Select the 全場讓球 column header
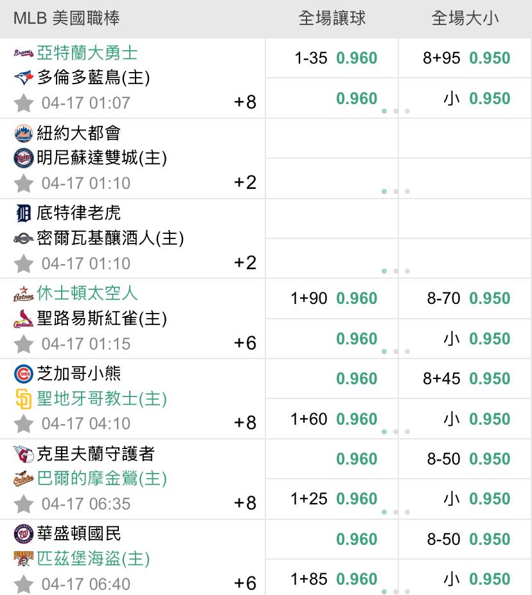The width and height of the screenshot is (532, 595). pyautogui.click(x=332, y=18)
